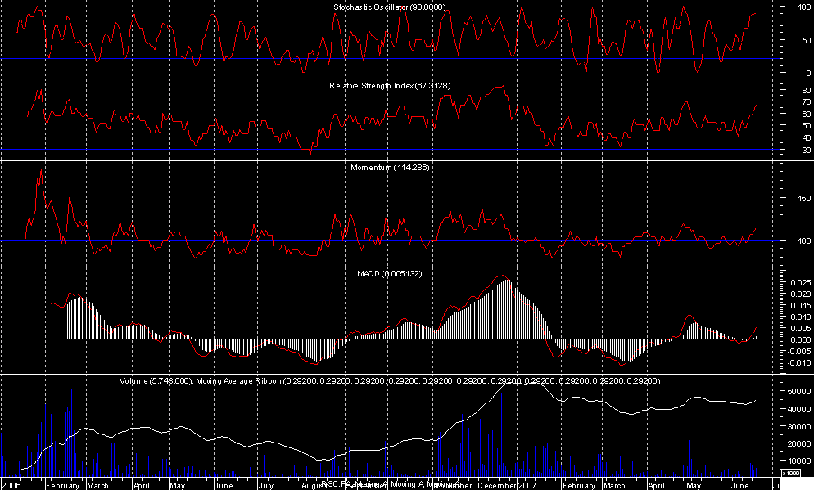Select the April marker on the time axis

click(141, 484)
